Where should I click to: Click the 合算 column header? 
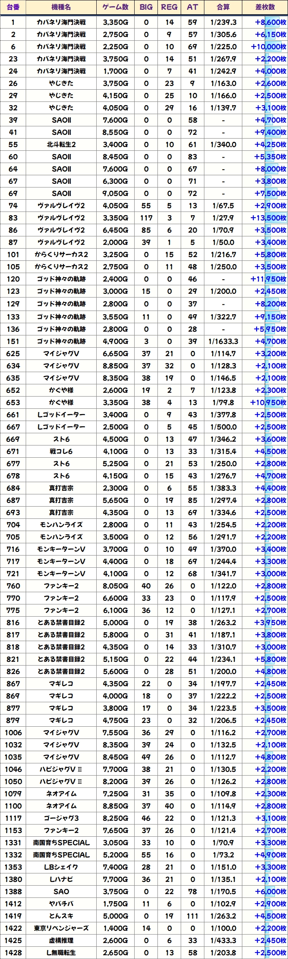click(223, 7)
